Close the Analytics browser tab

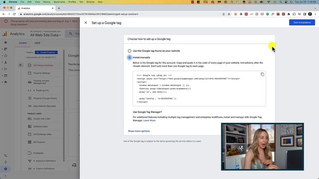(x=52, y=8)
